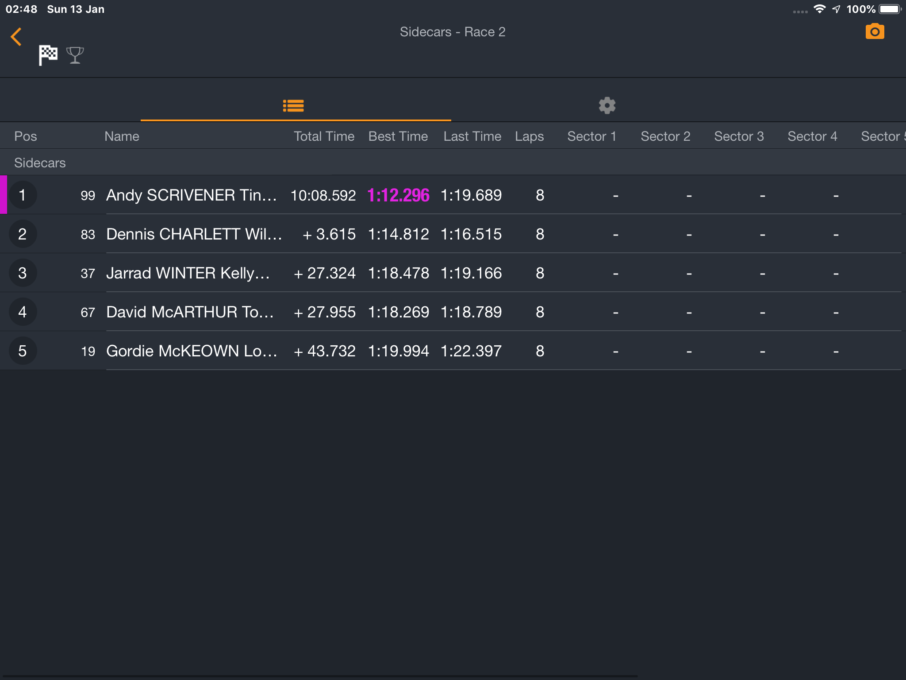Open the checkered flag results view
906x680 pixels.
click(x=48, y=55)
